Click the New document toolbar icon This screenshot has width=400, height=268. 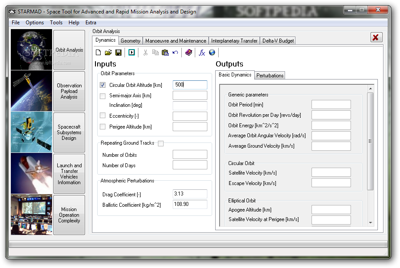pos(98,53)
